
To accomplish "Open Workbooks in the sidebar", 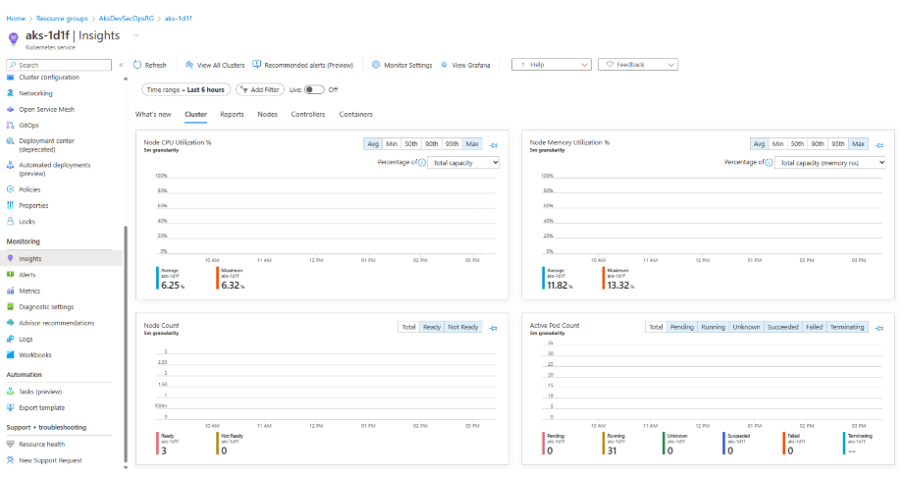I will coord(35,354).
